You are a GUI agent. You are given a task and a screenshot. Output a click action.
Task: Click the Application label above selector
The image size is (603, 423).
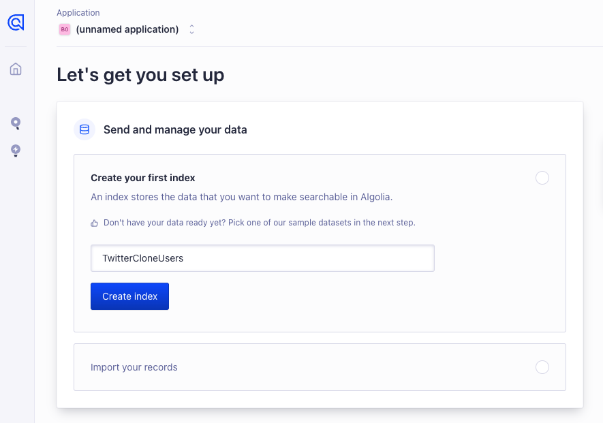point(78,13)
